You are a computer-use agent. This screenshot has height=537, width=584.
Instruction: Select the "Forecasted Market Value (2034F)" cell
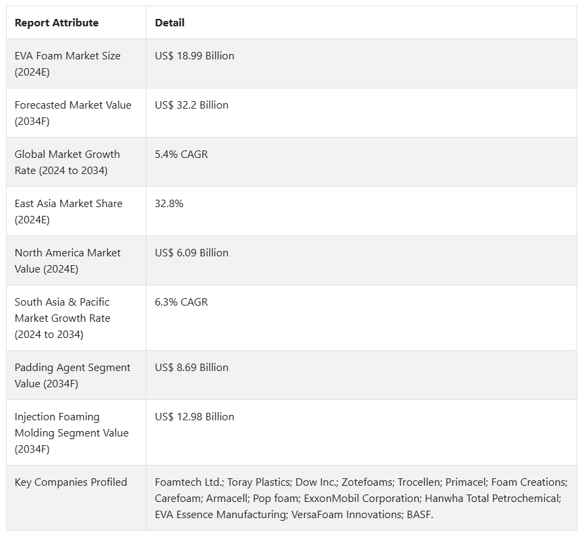(73, 113)
